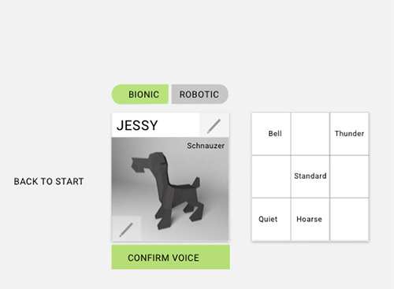
Task: Pick the Quiet voice cell
Action: [x=271, y=220]
